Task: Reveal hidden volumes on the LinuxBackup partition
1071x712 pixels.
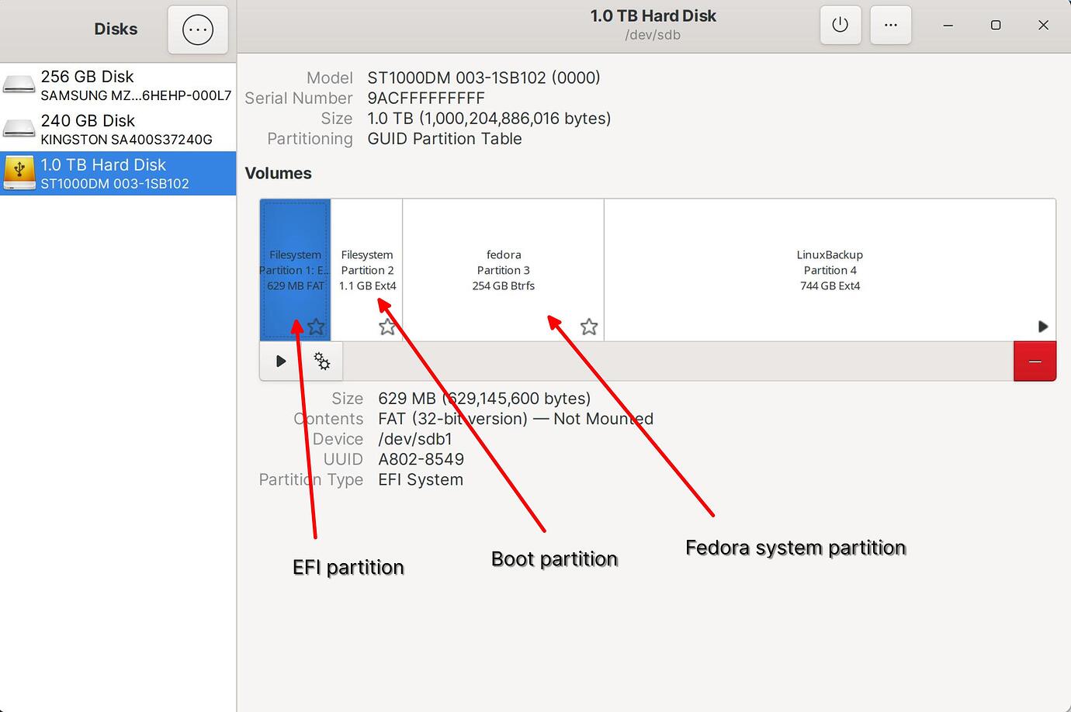Action: 1043,327
